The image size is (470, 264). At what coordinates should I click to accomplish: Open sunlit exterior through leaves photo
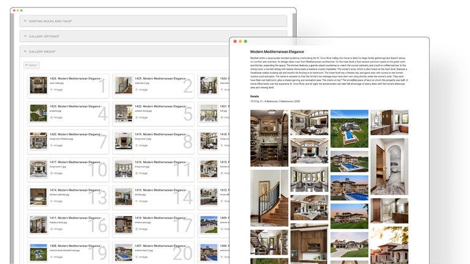pyautogui.click(x=389, y=245)
